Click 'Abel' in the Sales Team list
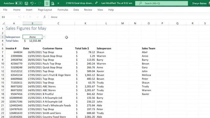 145,52
